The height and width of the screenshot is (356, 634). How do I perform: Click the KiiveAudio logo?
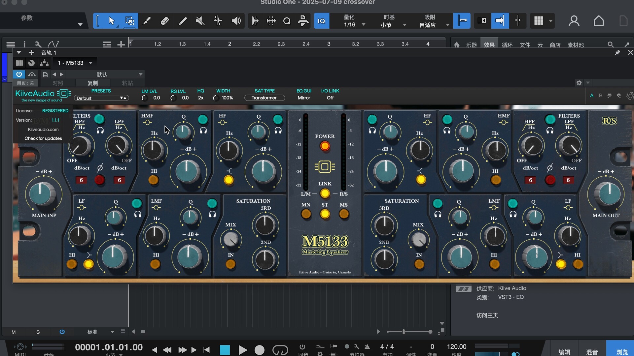[x=43, y=95]
